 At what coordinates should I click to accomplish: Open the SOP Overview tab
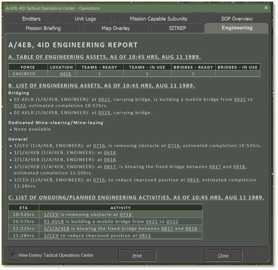point(237,19)
